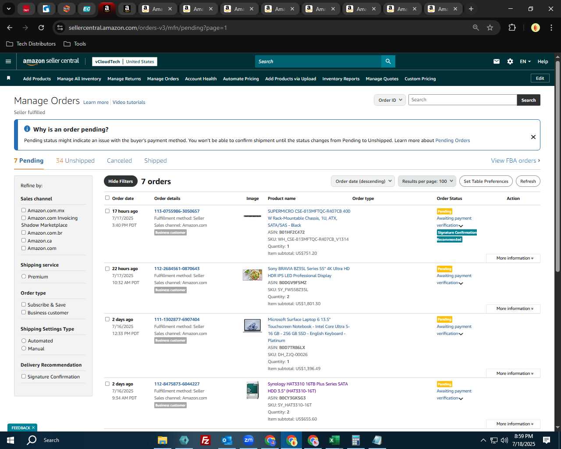Open Results per page: 100 dropdown
This screenshot has height=449, width=561.
[x=427, y=181]
